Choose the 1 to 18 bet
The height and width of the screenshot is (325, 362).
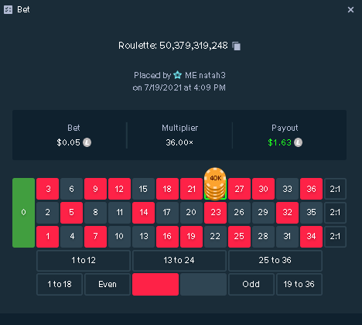coord(60,284)
